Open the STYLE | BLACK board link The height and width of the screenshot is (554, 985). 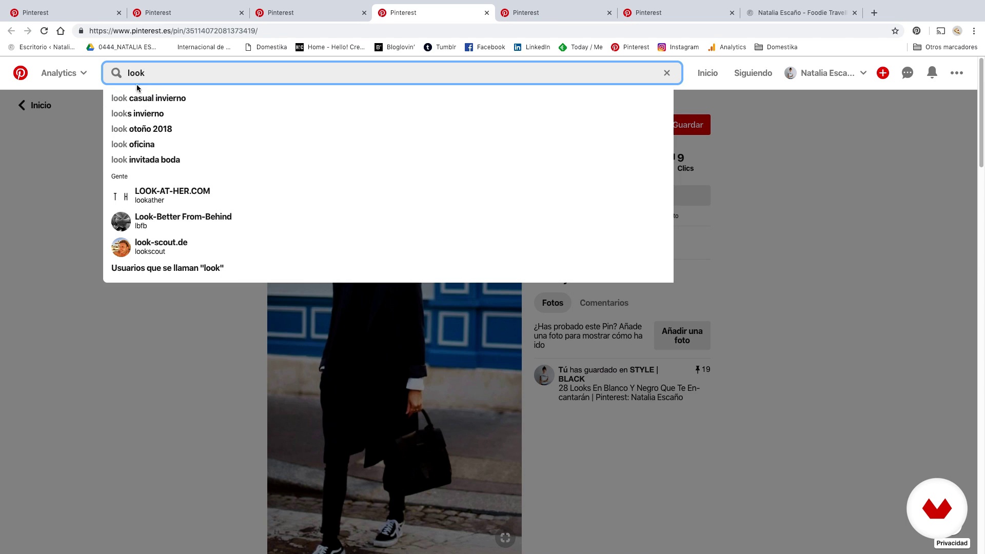pos(608,374)
